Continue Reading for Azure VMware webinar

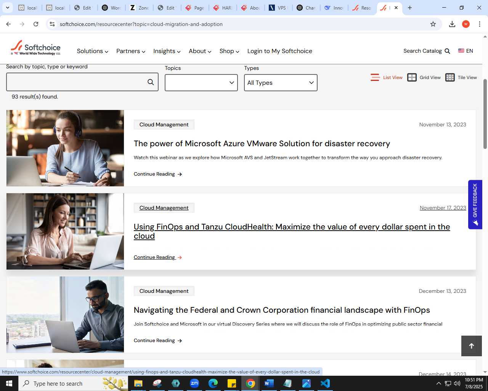point(158,174)
